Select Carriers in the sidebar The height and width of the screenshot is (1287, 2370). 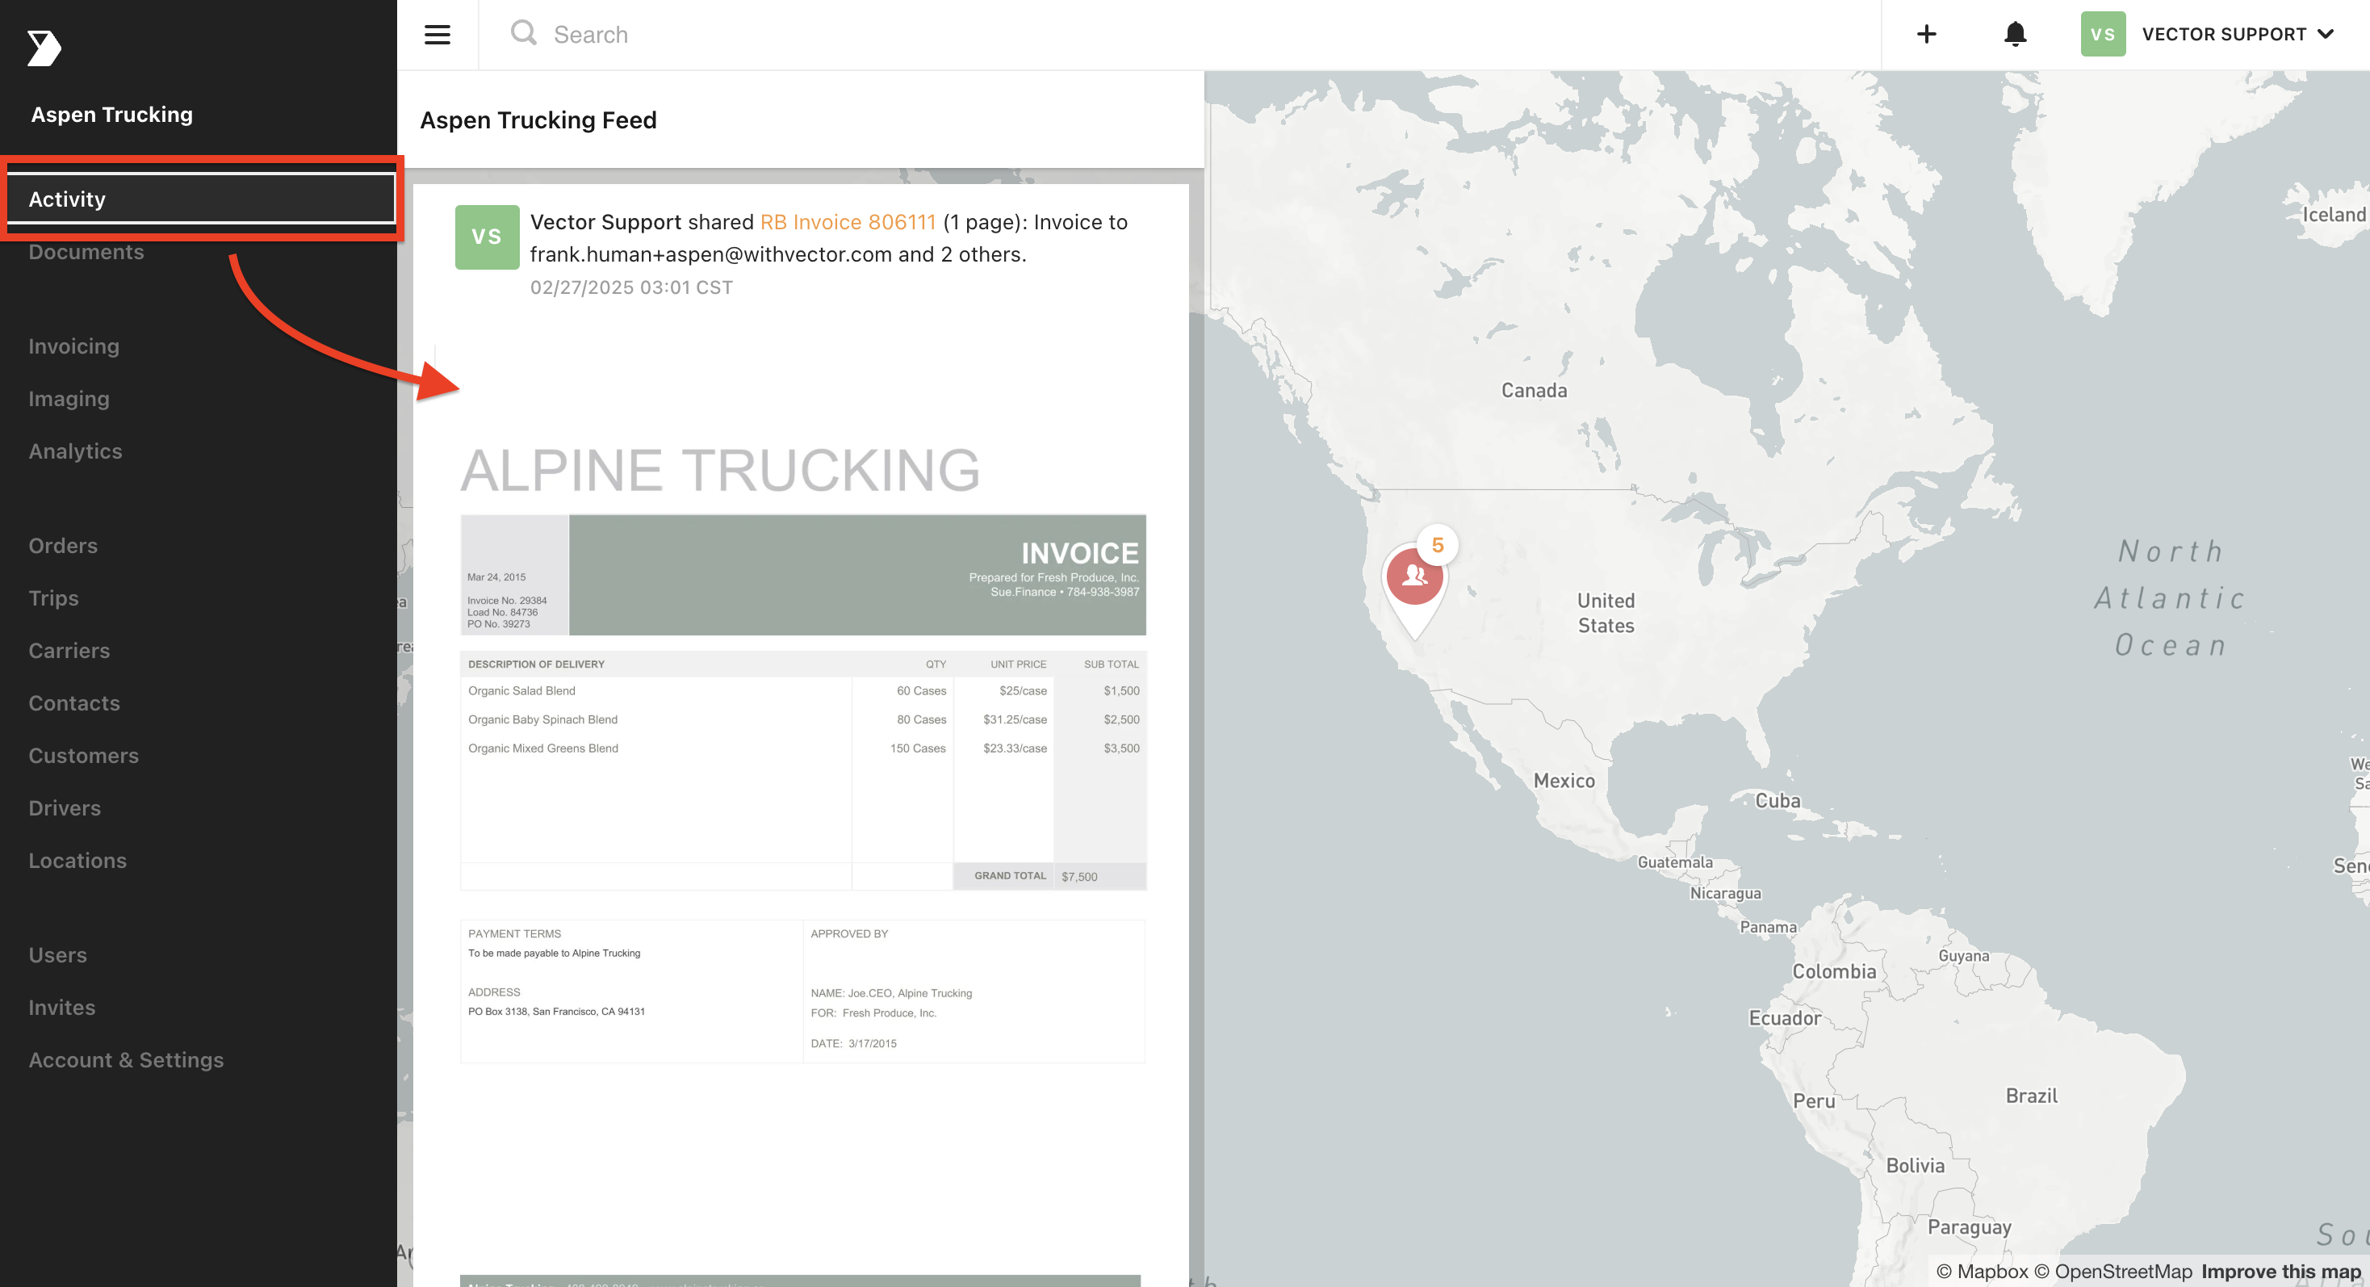point(69,652)
